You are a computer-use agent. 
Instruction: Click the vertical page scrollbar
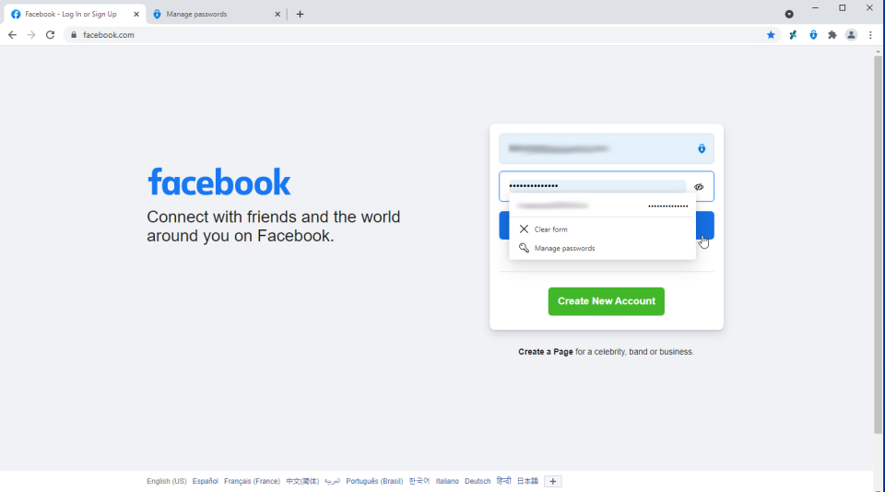[878, 245]
